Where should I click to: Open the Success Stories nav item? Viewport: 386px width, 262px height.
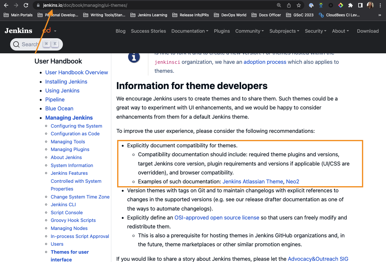(x=148, y=31)
